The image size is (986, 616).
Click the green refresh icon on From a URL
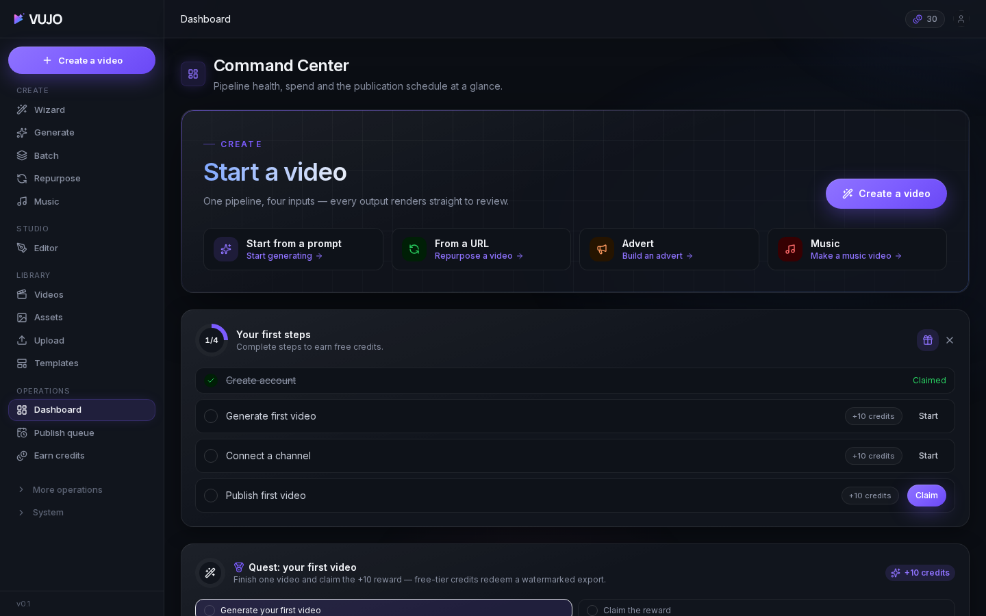click(414, 249)
